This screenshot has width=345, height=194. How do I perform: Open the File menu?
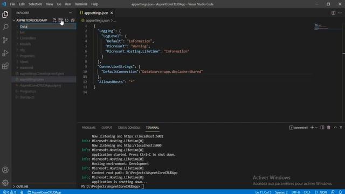coord(12,4)
